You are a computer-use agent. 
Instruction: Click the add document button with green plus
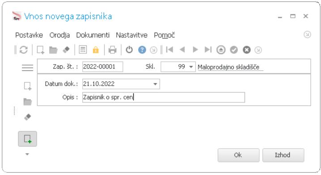pos(27,138)
